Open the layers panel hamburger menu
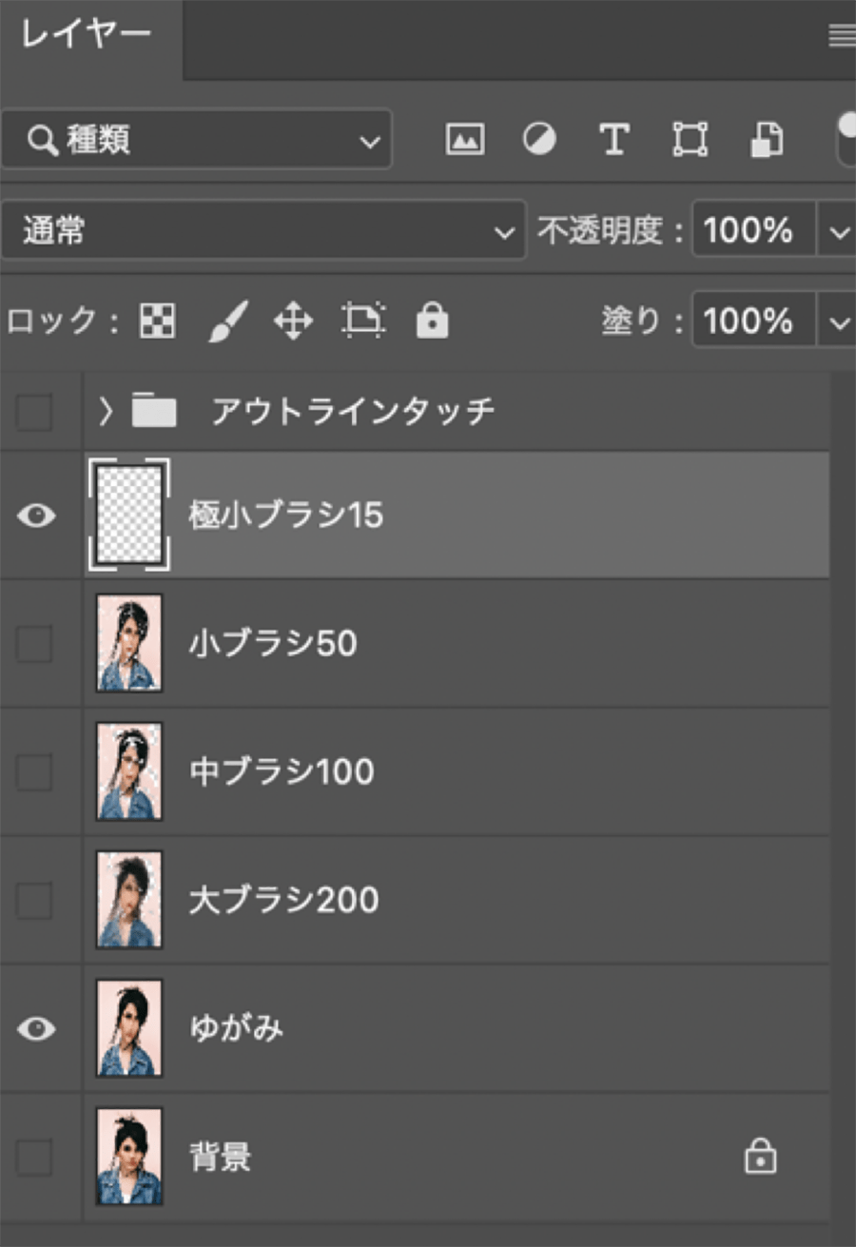856x1247 pixels. [x=842, y=36]
